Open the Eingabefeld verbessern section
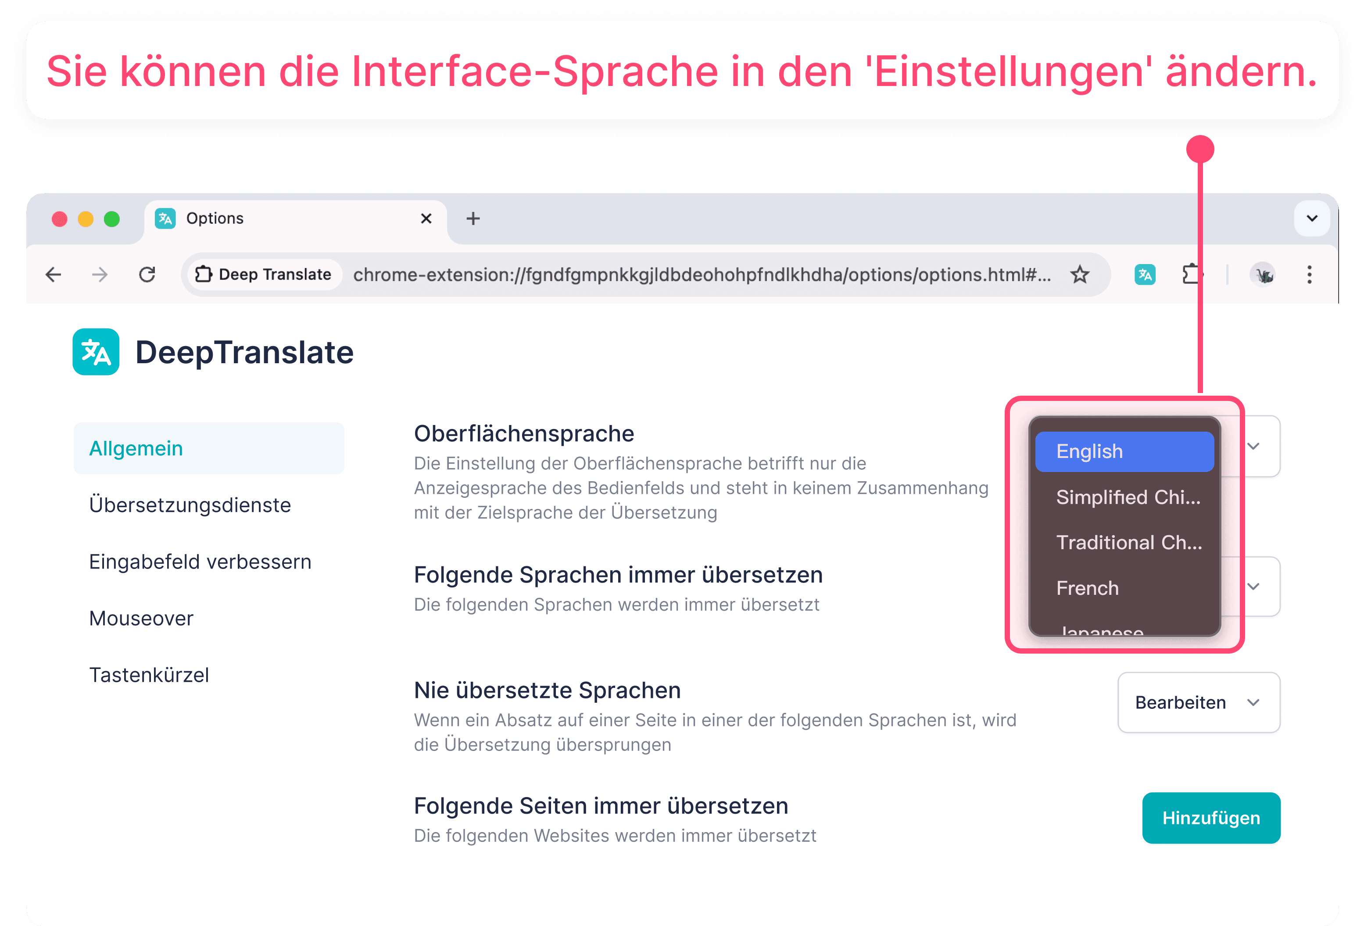This screenshot has height=926, width=1364. pyautogui.click(x=200, y=562)
